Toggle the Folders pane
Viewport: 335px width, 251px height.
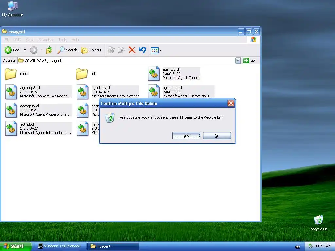(x=91, y=50)
